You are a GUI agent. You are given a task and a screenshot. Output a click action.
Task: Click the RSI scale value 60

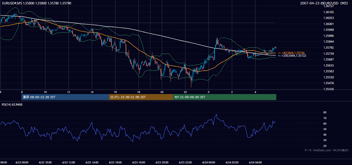[325, 123]
